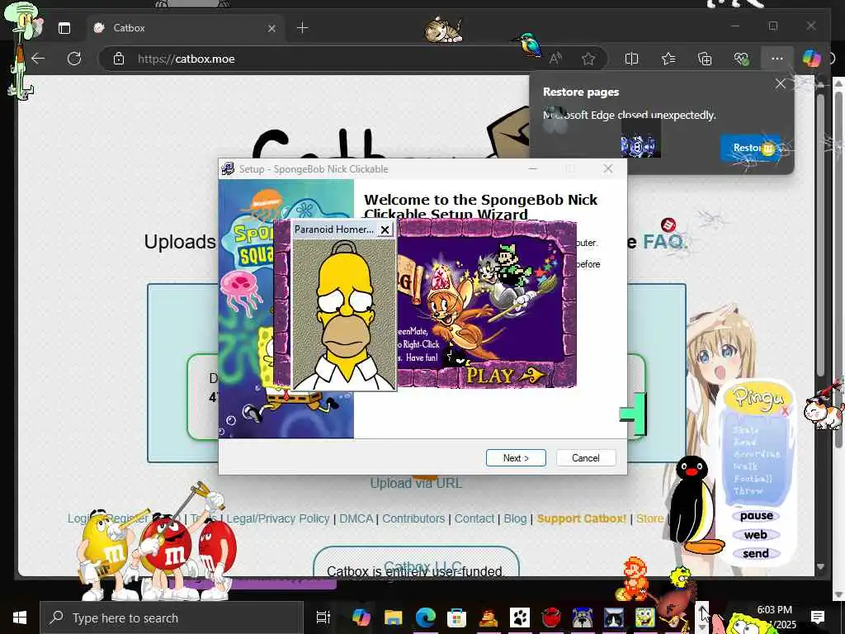This screenshot has width=845, height=634.
Task: Close the Pingu panel with red X
Action: [785, 411]
